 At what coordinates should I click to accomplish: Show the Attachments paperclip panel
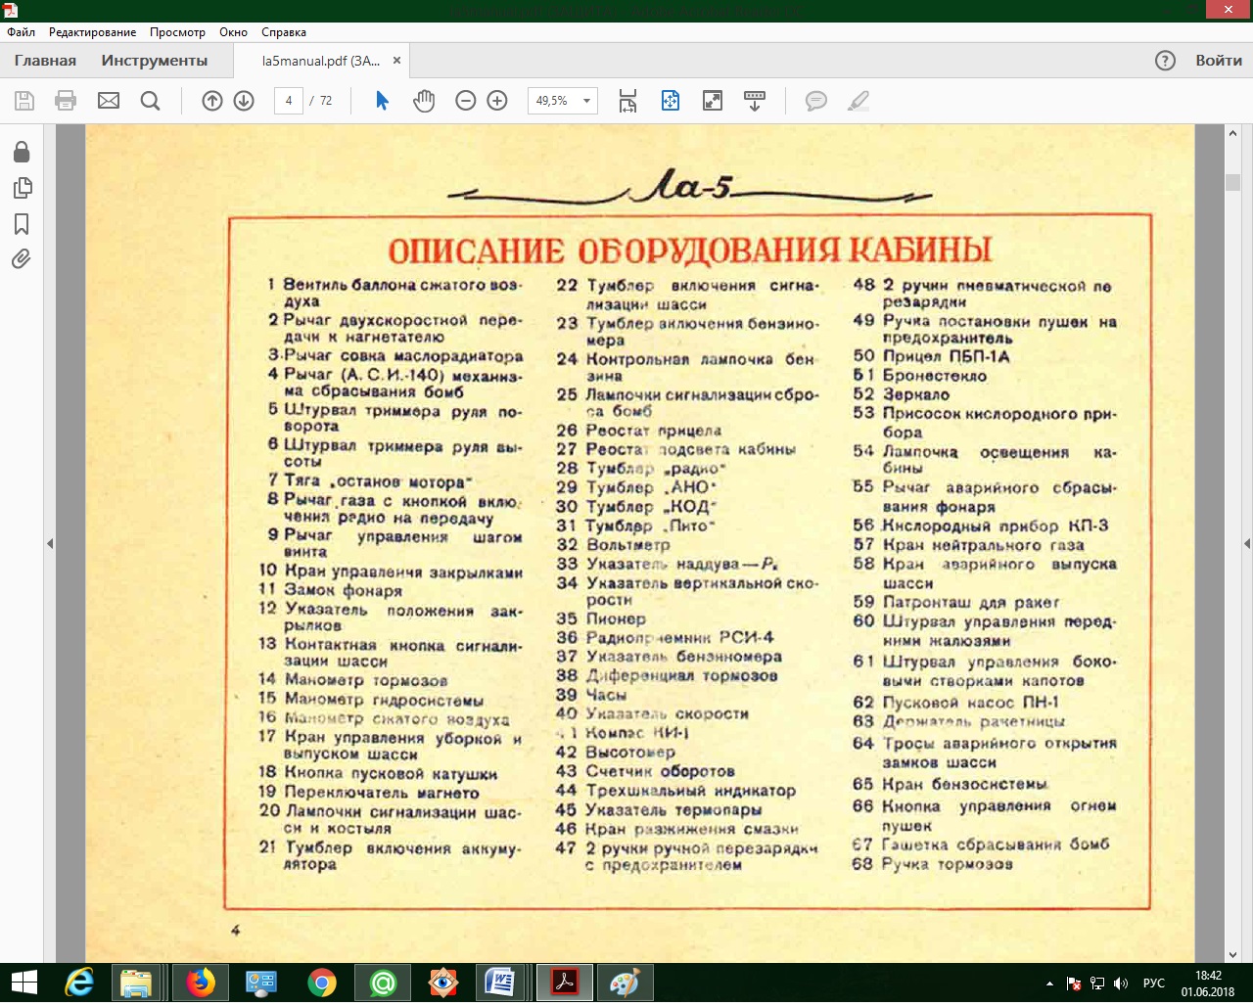tap(22, 259)
